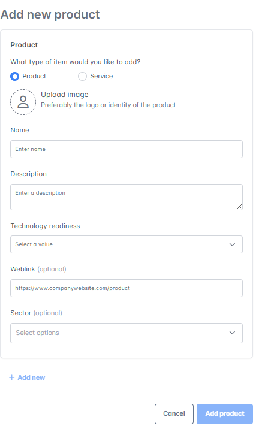Click the Technology readiness chevron arrow
Screen dimensions: 256x441
(232, 244)
